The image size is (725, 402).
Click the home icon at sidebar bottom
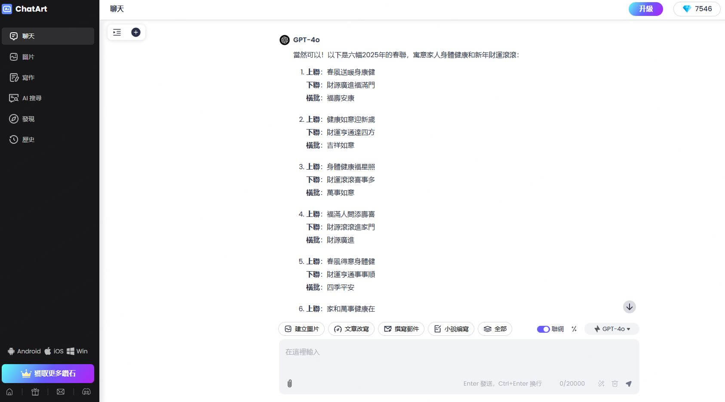[x=9, y=392]
